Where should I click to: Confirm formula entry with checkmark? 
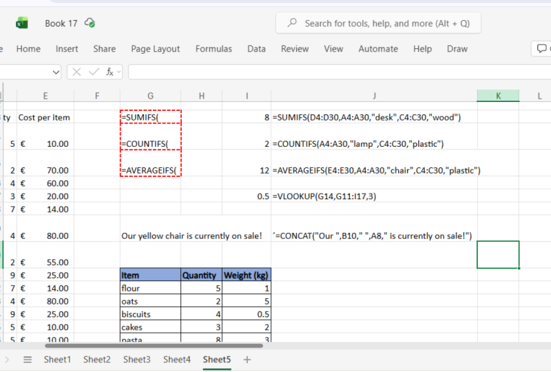tap(94, 72)
